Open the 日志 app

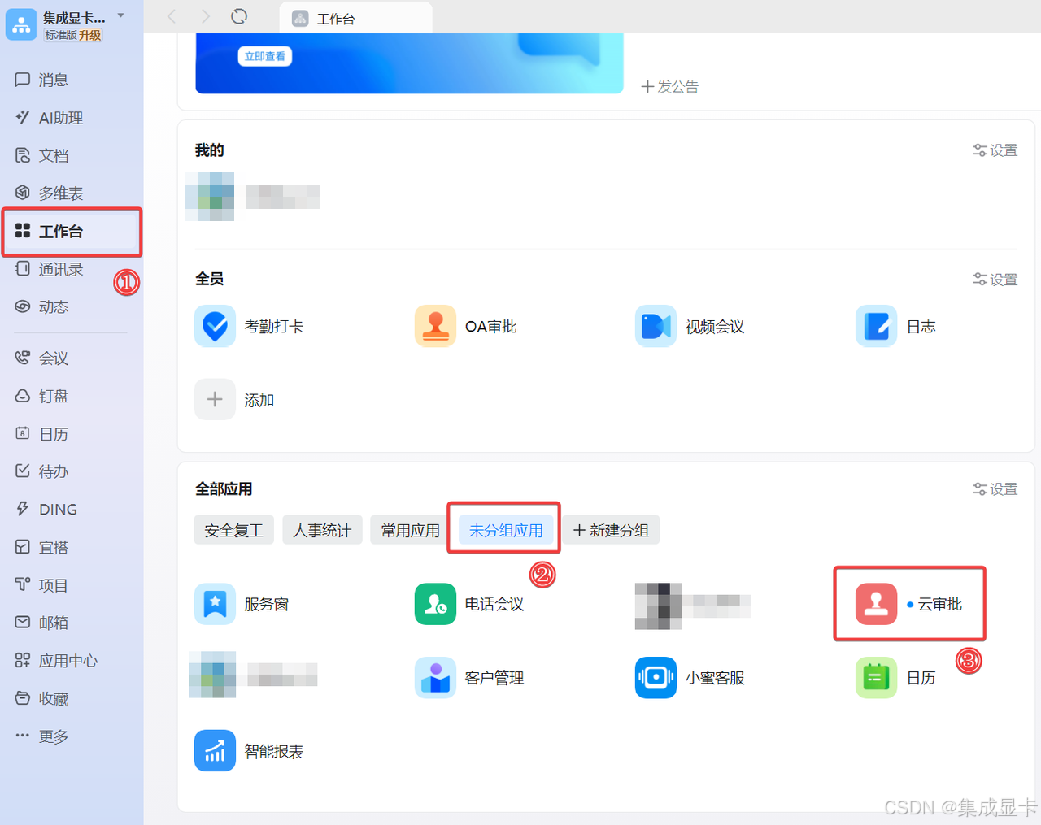pyautogui.click(x=896, y=326)
